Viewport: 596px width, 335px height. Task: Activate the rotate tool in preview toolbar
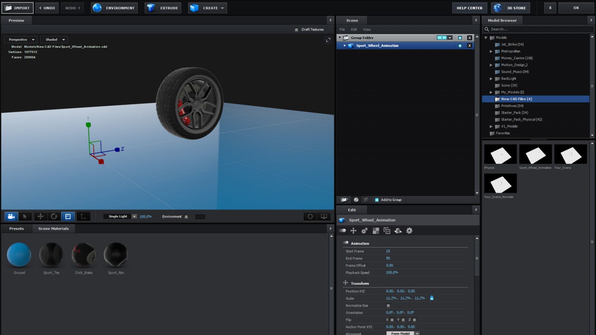(54, 216)
